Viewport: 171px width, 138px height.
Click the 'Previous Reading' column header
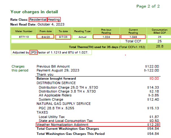[106, 31]
